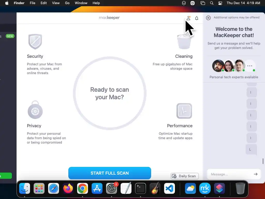Launch Safari from the Dock

click(x=54, y=188)
